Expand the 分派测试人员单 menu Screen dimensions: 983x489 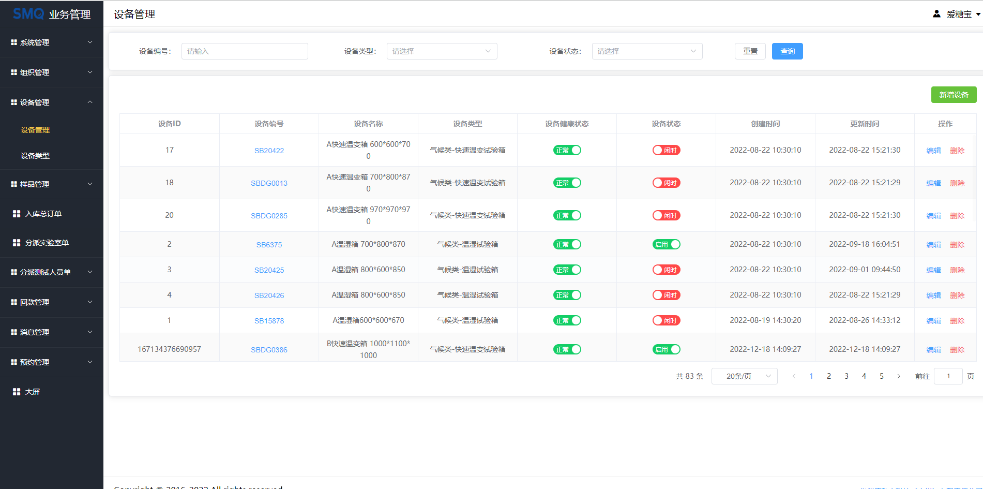pyautogui.click(x=52, y=272)
